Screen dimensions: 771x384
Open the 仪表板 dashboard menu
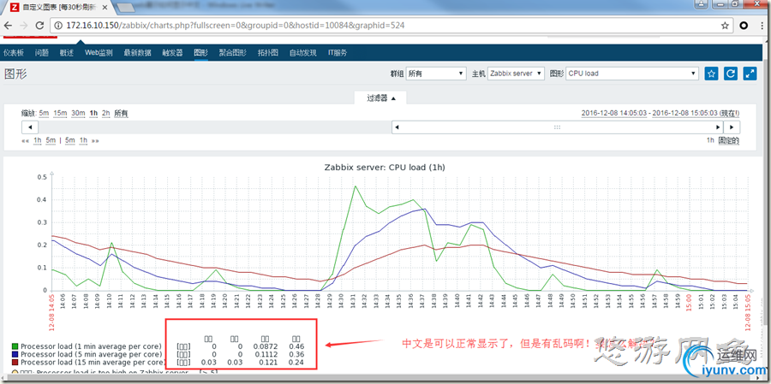tap(13, 53)
